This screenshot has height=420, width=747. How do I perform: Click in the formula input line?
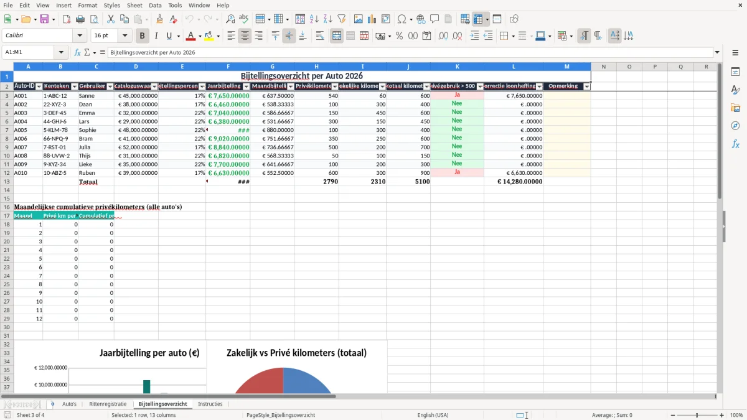[410, 52]
